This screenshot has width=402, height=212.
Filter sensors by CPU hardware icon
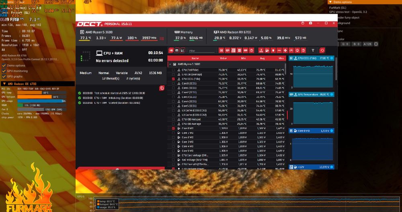click(x=221, y=51)
